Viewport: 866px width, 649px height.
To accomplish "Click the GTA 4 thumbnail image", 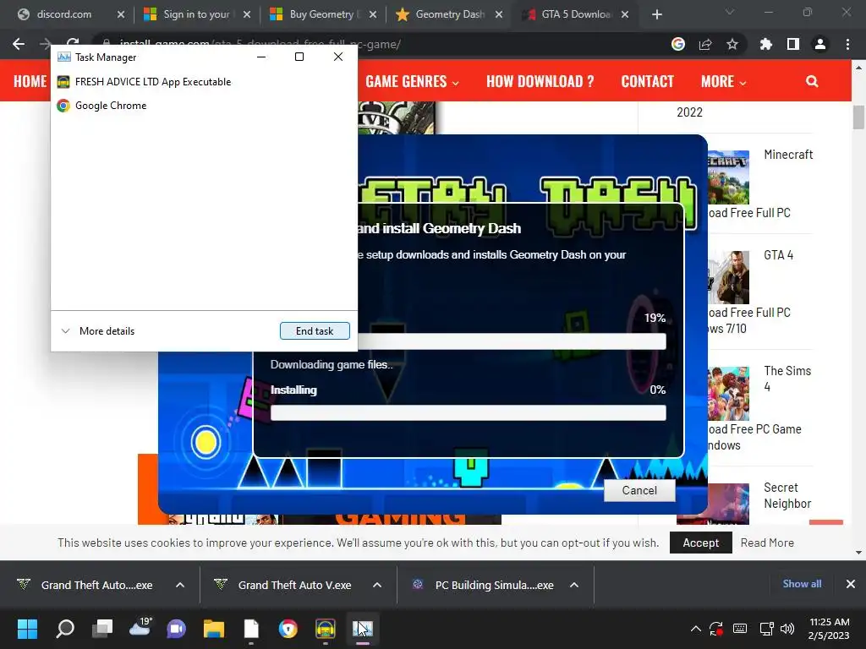I will click(728, 277).
